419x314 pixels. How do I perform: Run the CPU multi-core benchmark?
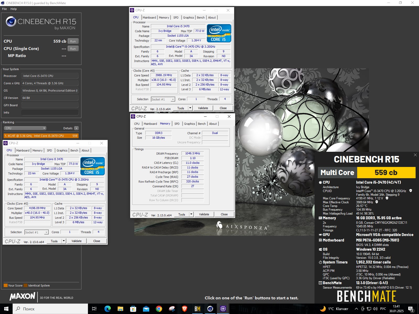point(73,41)
